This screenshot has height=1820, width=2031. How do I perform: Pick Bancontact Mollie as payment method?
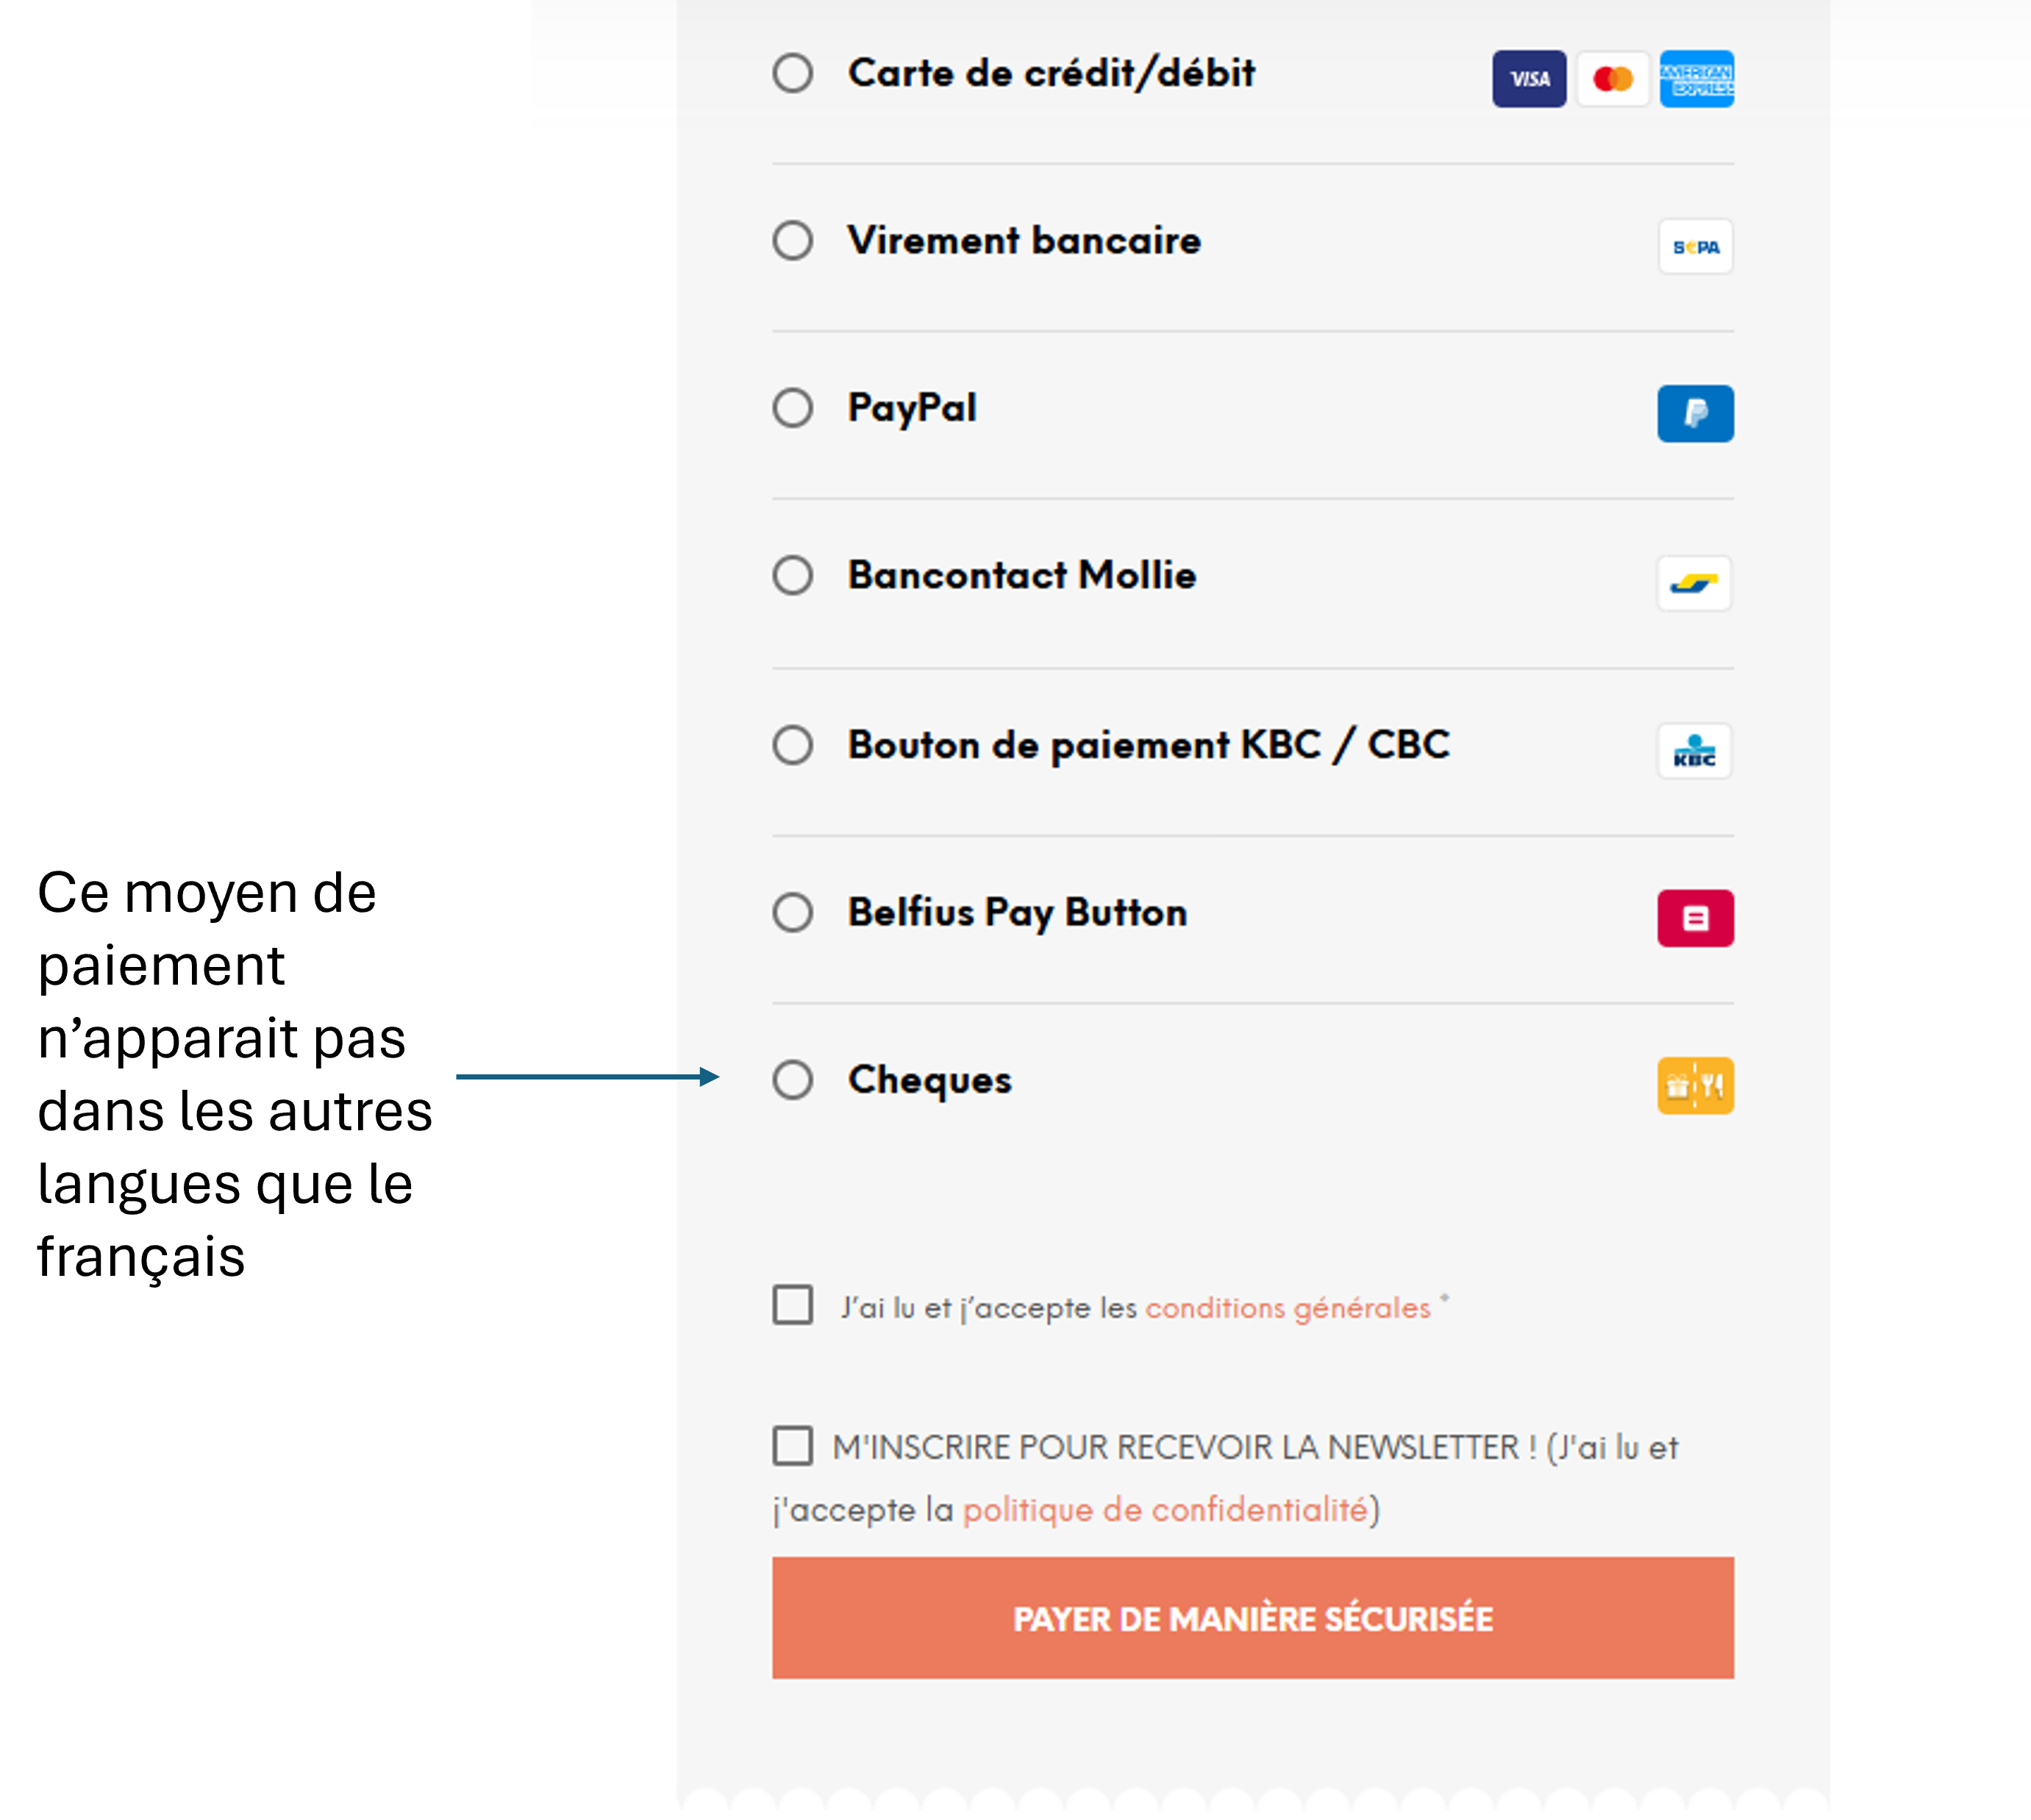tap(792, 576)
